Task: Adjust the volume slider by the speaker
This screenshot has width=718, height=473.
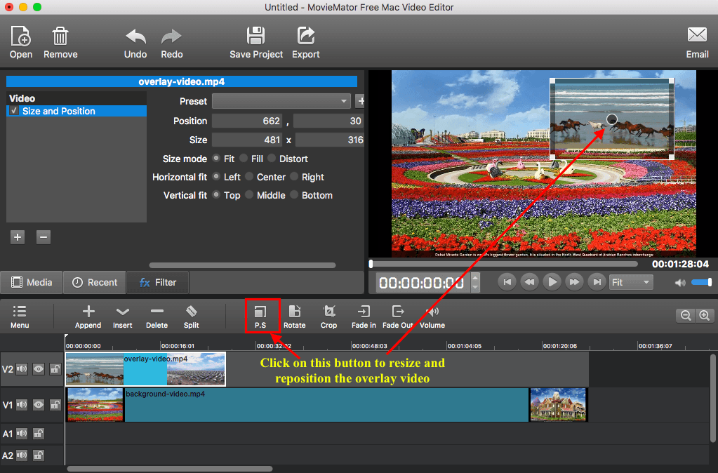Action: click(x=701, y=282)
